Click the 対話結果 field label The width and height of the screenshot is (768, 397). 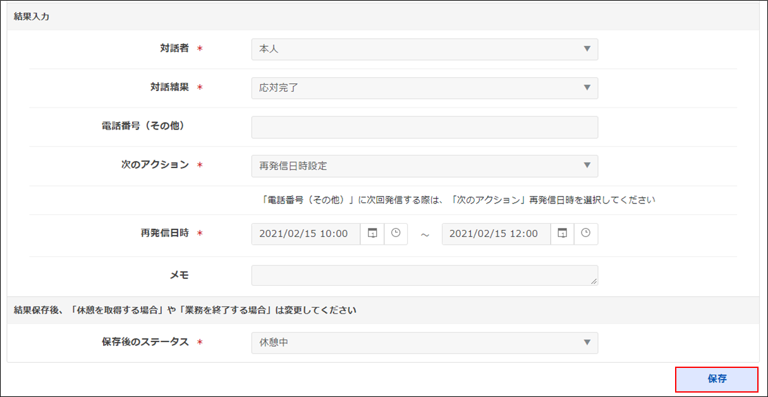[x=166, y=88]
